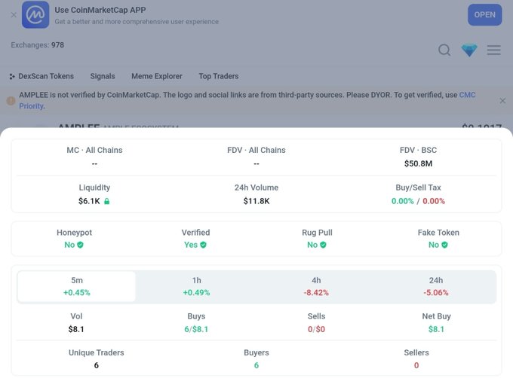513x378 pixels.
Task: Select the 5m timeframe tab
Action: (x=76, y=286)
